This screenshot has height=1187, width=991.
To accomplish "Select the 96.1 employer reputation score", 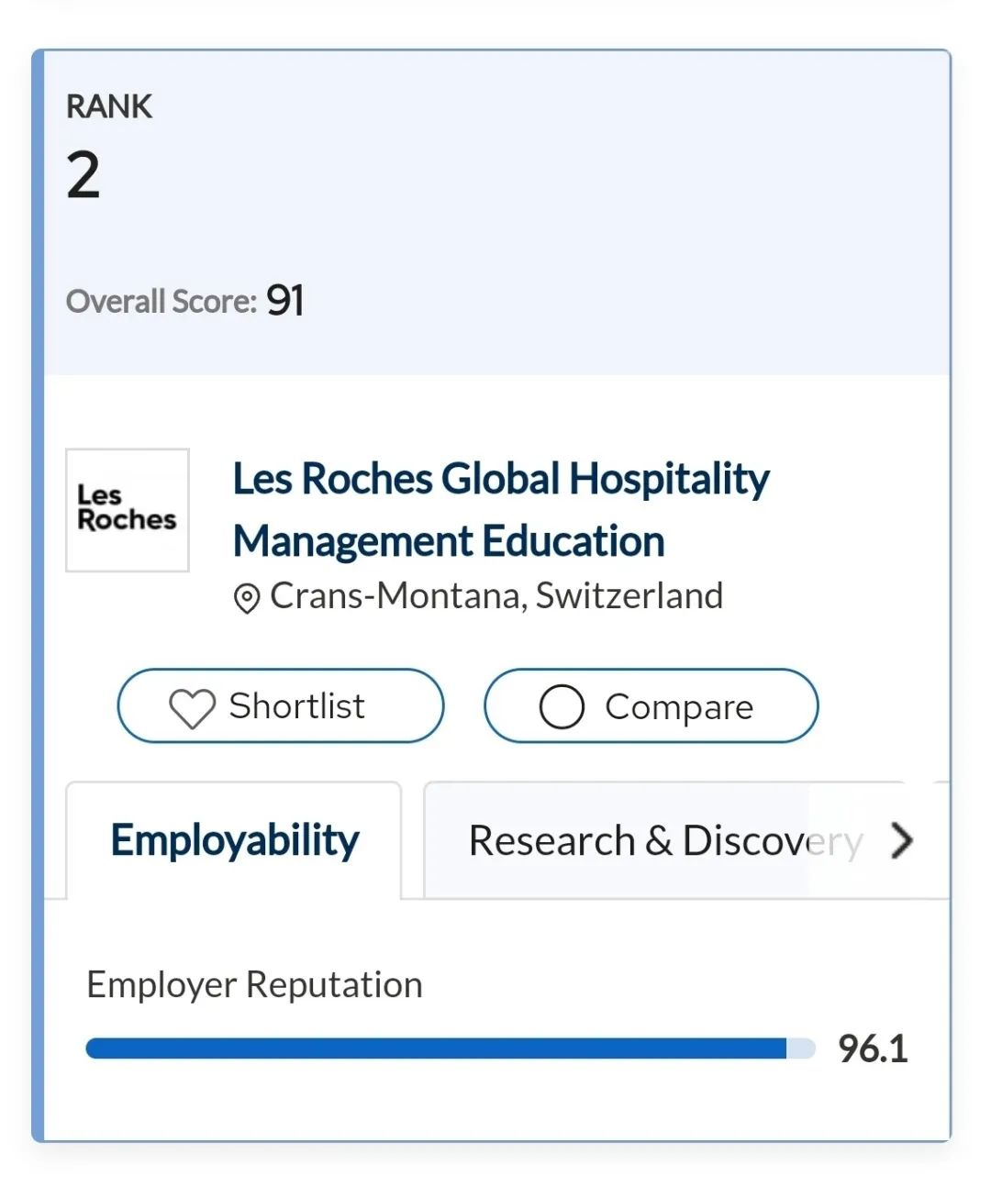I will pyautogui.click(x=873, y=1048).
